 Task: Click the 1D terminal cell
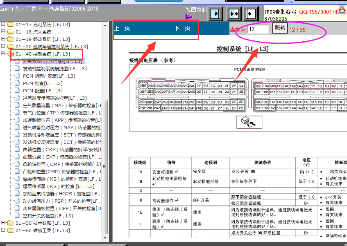(x=140, y=200)
